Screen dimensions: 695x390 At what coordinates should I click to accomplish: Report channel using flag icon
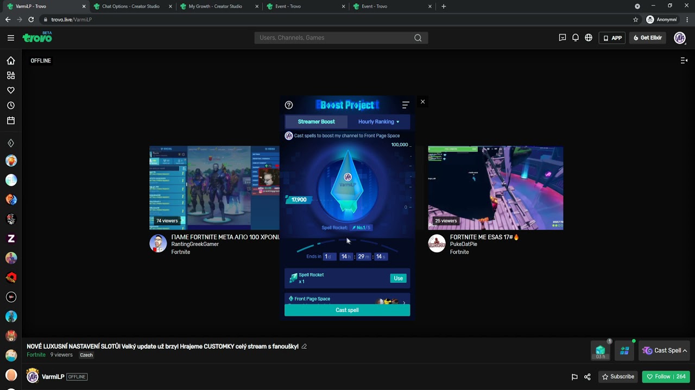[574, 377]
